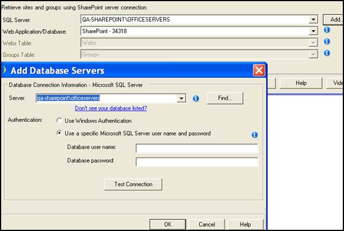Viewport: 344px width, 231px height.
Task: Click info icon next to Server combo box
Action: [196, 98]
